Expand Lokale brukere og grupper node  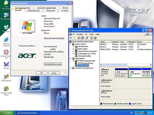coord(73,51)
